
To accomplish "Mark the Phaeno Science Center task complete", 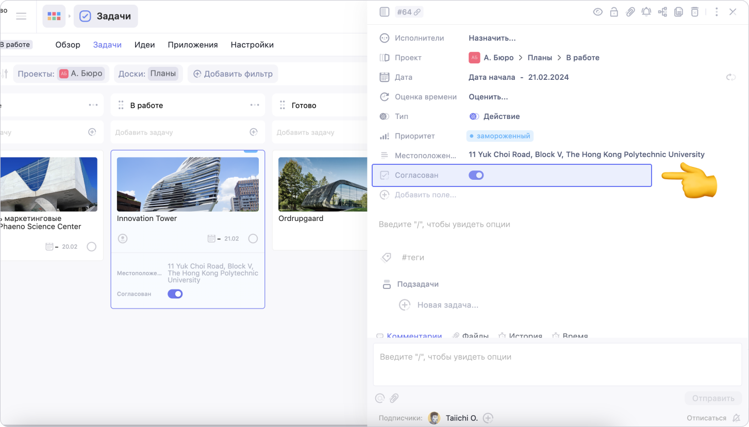I will point(92,247).
